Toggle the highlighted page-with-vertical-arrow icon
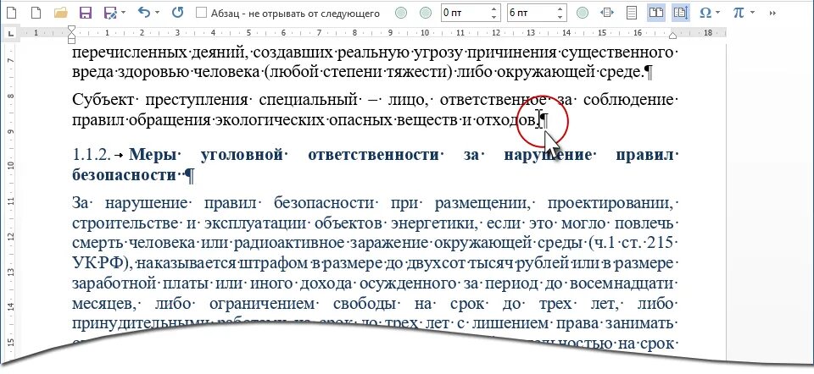 coord(679,13)
